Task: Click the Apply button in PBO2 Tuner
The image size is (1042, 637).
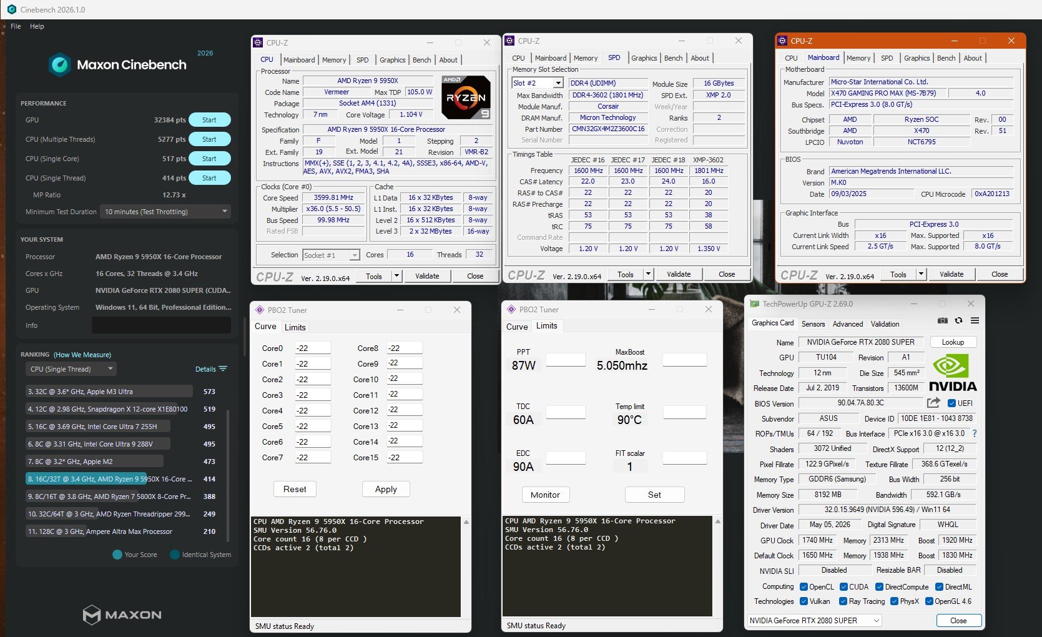Action: tap(386, 489)
